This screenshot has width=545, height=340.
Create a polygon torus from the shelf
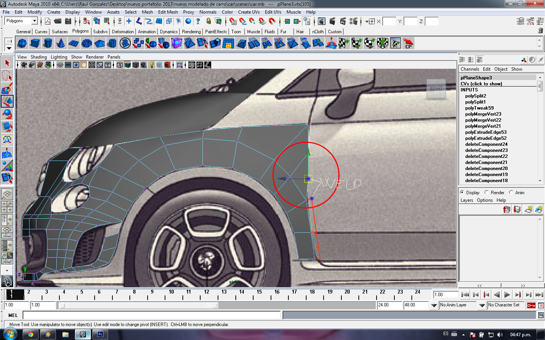[x=87, y=43]
